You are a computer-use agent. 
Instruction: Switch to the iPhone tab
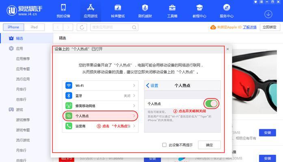pos(13,27)
